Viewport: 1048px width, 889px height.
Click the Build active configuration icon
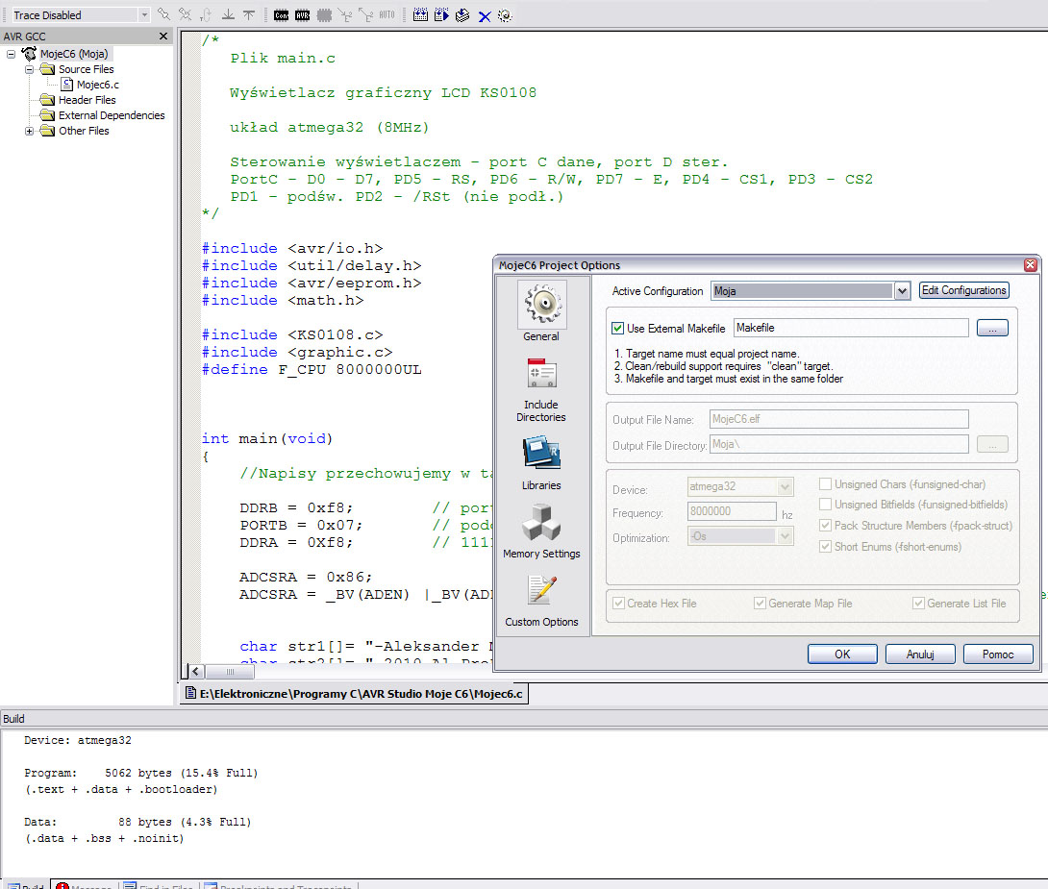coord(420,15)
